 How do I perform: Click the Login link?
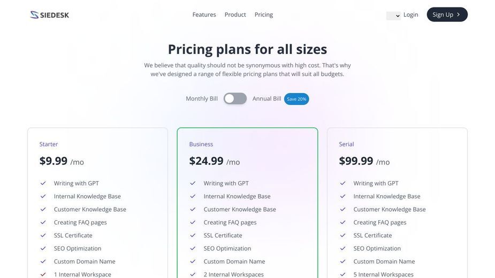point(410,14)
